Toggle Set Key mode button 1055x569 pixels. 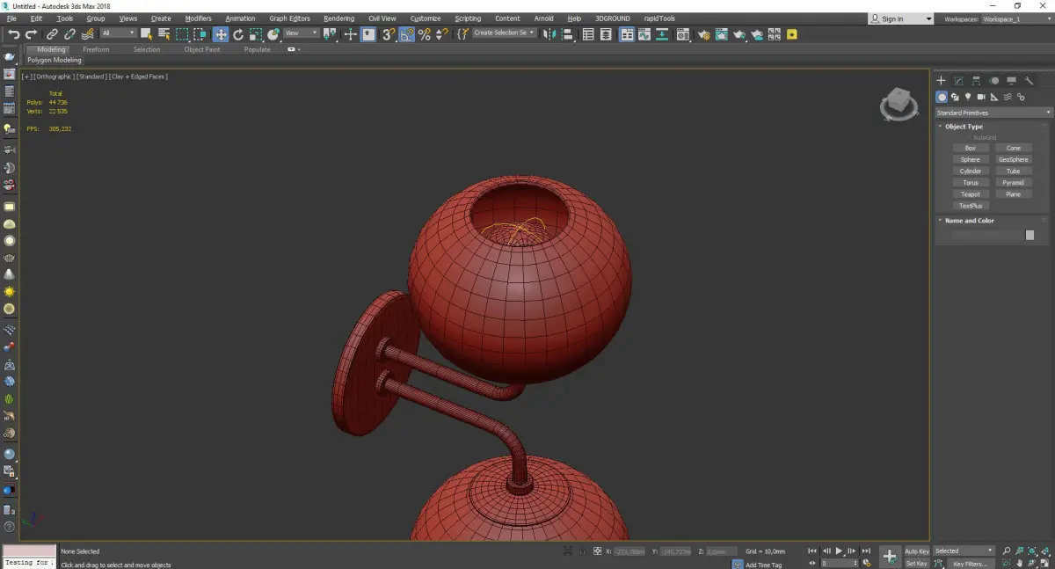pyautogui.click(x=917, y=564)
